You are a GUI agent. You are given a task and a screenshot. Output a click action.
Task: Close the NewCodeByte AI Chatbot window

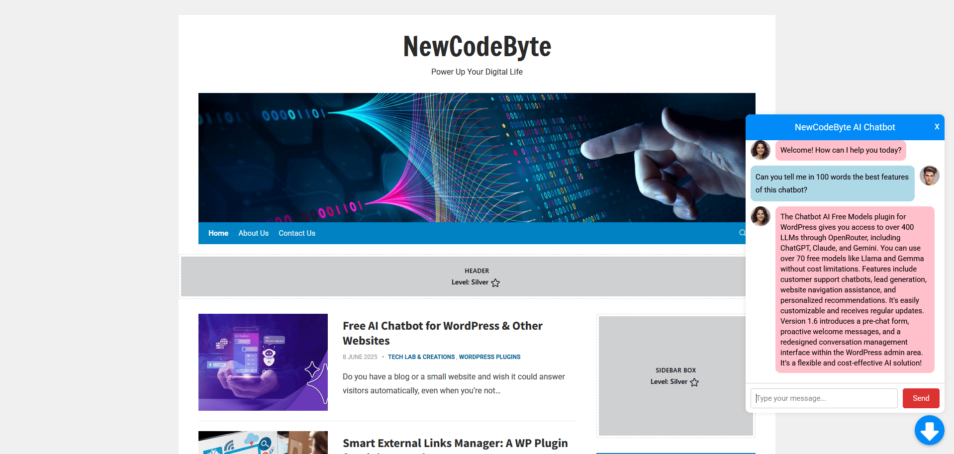pos(937,127)
